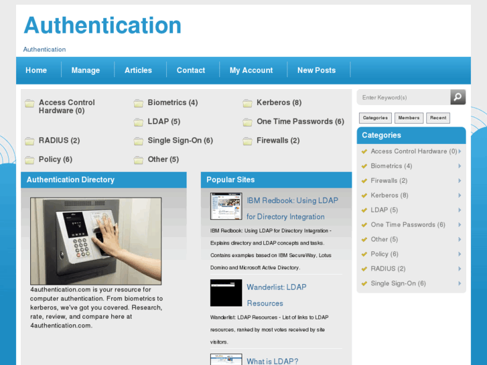Expand arrow for sidebar Firewalls (2)
487x365 pixels.
click(460, 180)
